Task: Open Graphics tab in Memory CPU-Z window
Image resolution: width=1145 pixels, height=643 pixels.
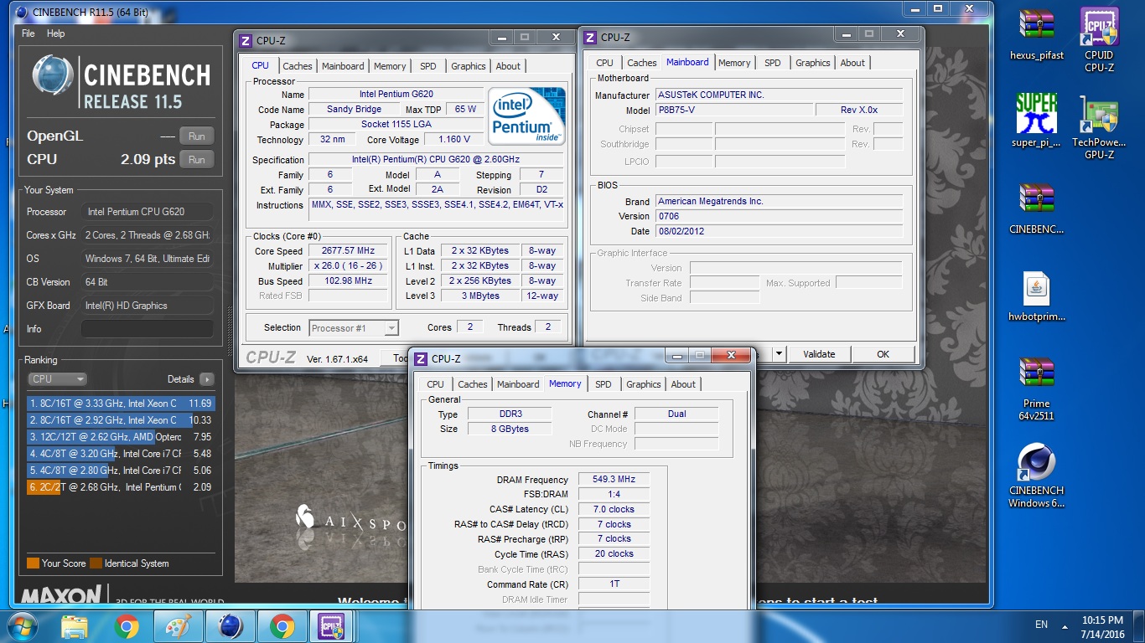Action: tap(643, 384)
